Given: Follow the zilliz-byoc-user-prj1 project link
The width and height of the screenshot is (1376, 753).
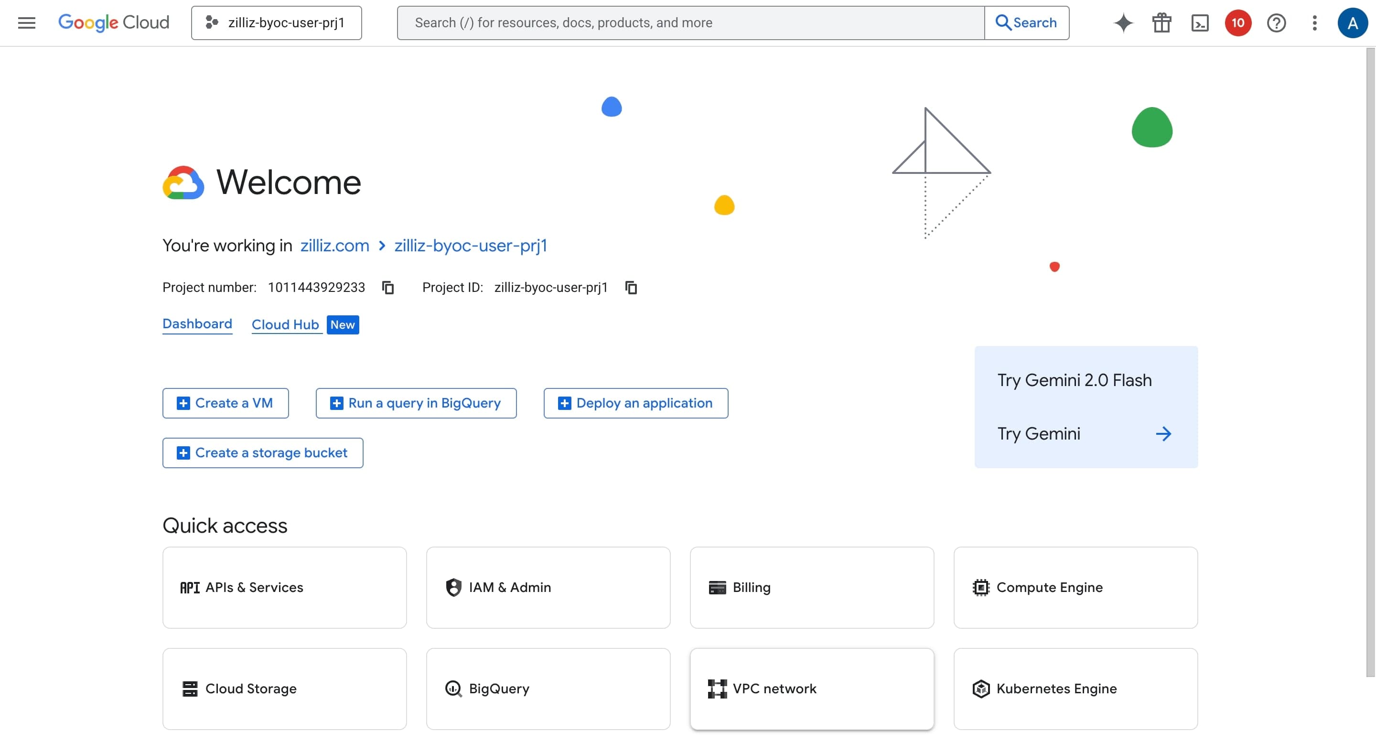Looking at the screenshot, I should tap(471, 246).
